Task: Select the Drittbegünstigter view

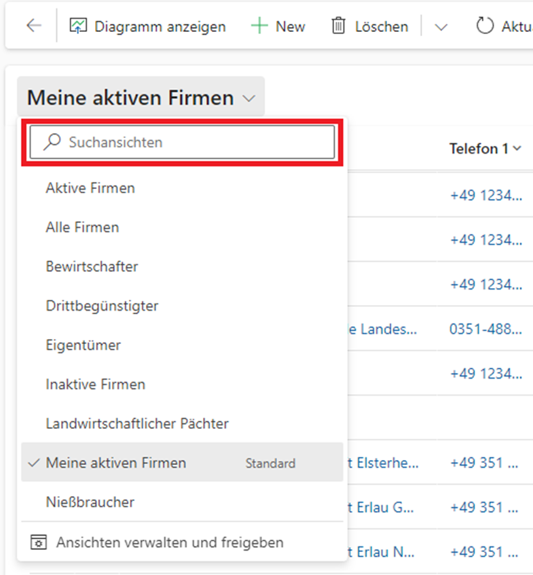Action: pyautogui.click(x=102, y=306)
